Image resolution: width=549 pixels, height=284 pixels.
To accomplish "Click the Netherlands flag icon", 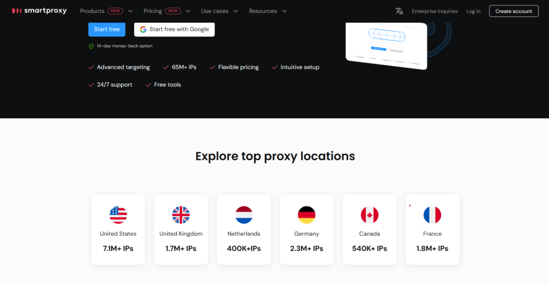I will click(244, 215).
